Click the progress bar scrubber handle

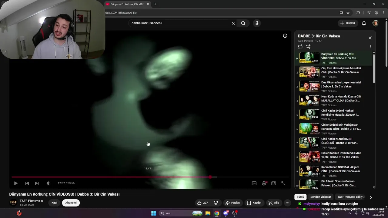(210, 177)
